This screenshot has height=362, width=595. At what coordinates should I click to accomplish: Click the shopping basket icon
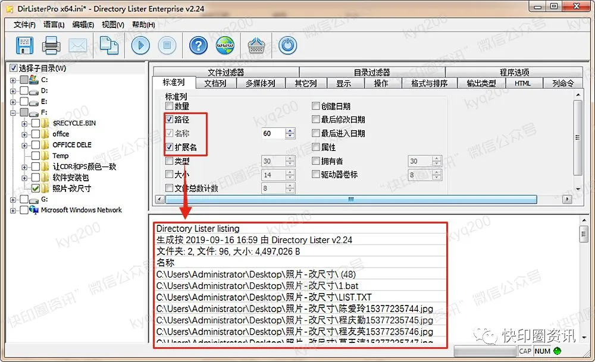point(256,46)
